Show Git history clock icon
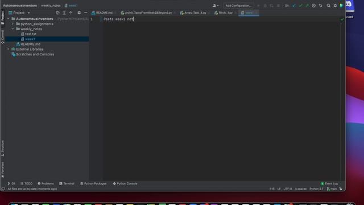 pyautogui.click(x=313, y=6)
